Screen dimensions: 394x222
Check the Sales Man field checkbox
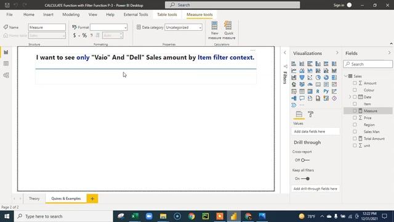(x=355, y=131)
